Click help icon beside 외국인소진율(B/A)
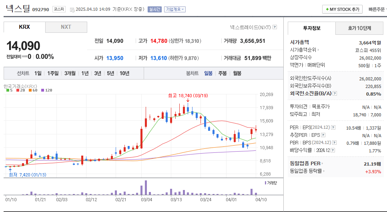The height and width of the screenshot is (212, 387). 335,94
